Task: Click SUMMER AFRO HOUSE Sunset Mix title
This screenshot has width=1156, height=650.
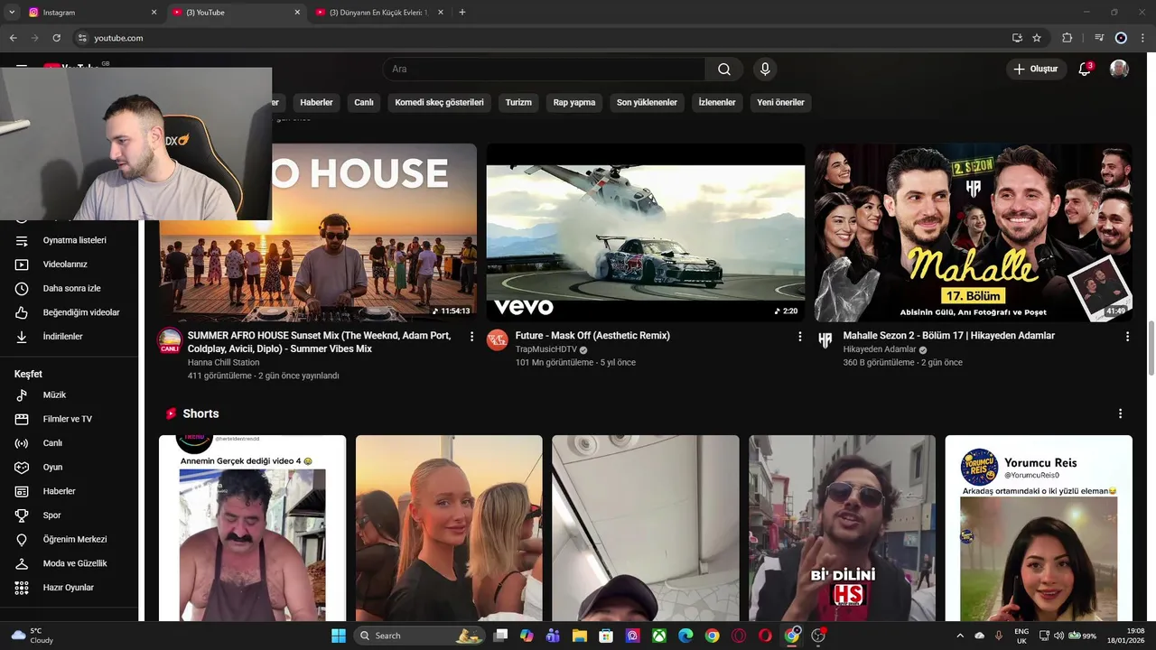Action: [320, 342]
